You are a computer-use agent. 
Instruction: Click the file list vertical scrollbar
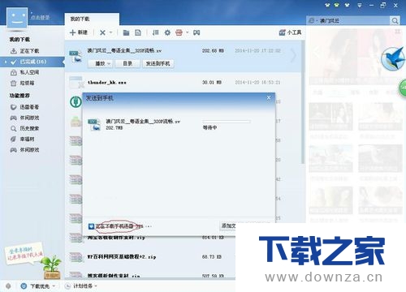click(303, 102)
